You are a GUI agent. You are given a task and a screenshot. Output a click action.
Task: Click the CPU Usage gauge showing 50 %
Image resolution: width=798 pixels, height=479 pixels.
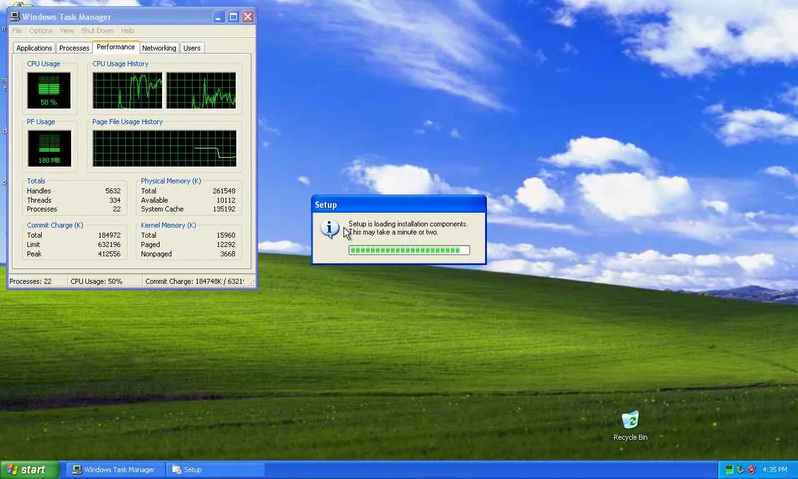point(49,90)
